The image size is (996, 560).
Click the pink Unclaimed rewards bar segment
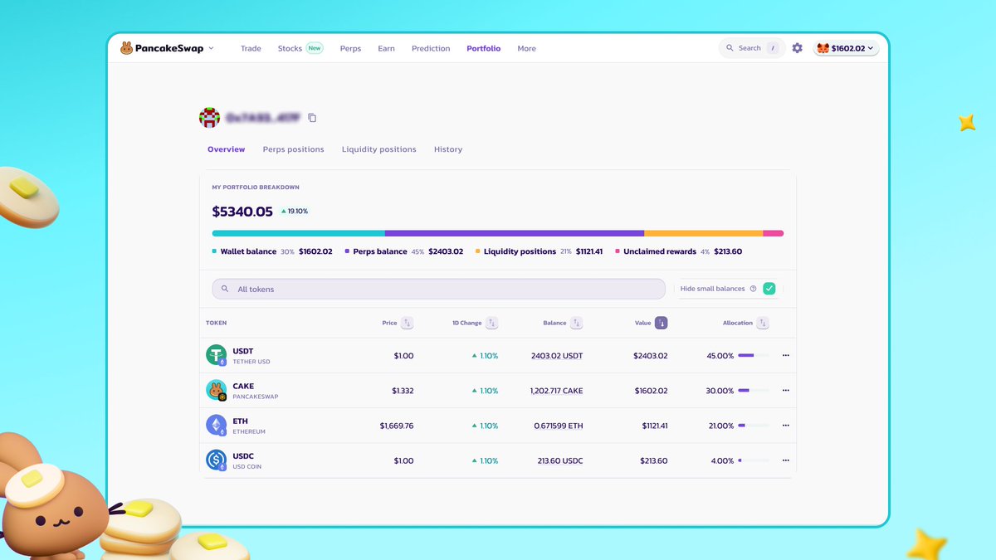[x=774, y=234]
